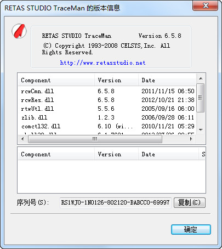The image size is (222, 249).
Task: Select the rtwUtl.dll row
Action: click(x=107, y=109)
